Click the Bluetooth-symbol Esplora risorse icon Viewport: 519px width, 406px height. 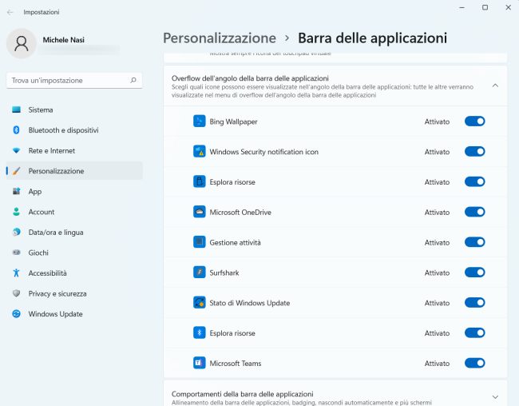[x=200, y=332]
